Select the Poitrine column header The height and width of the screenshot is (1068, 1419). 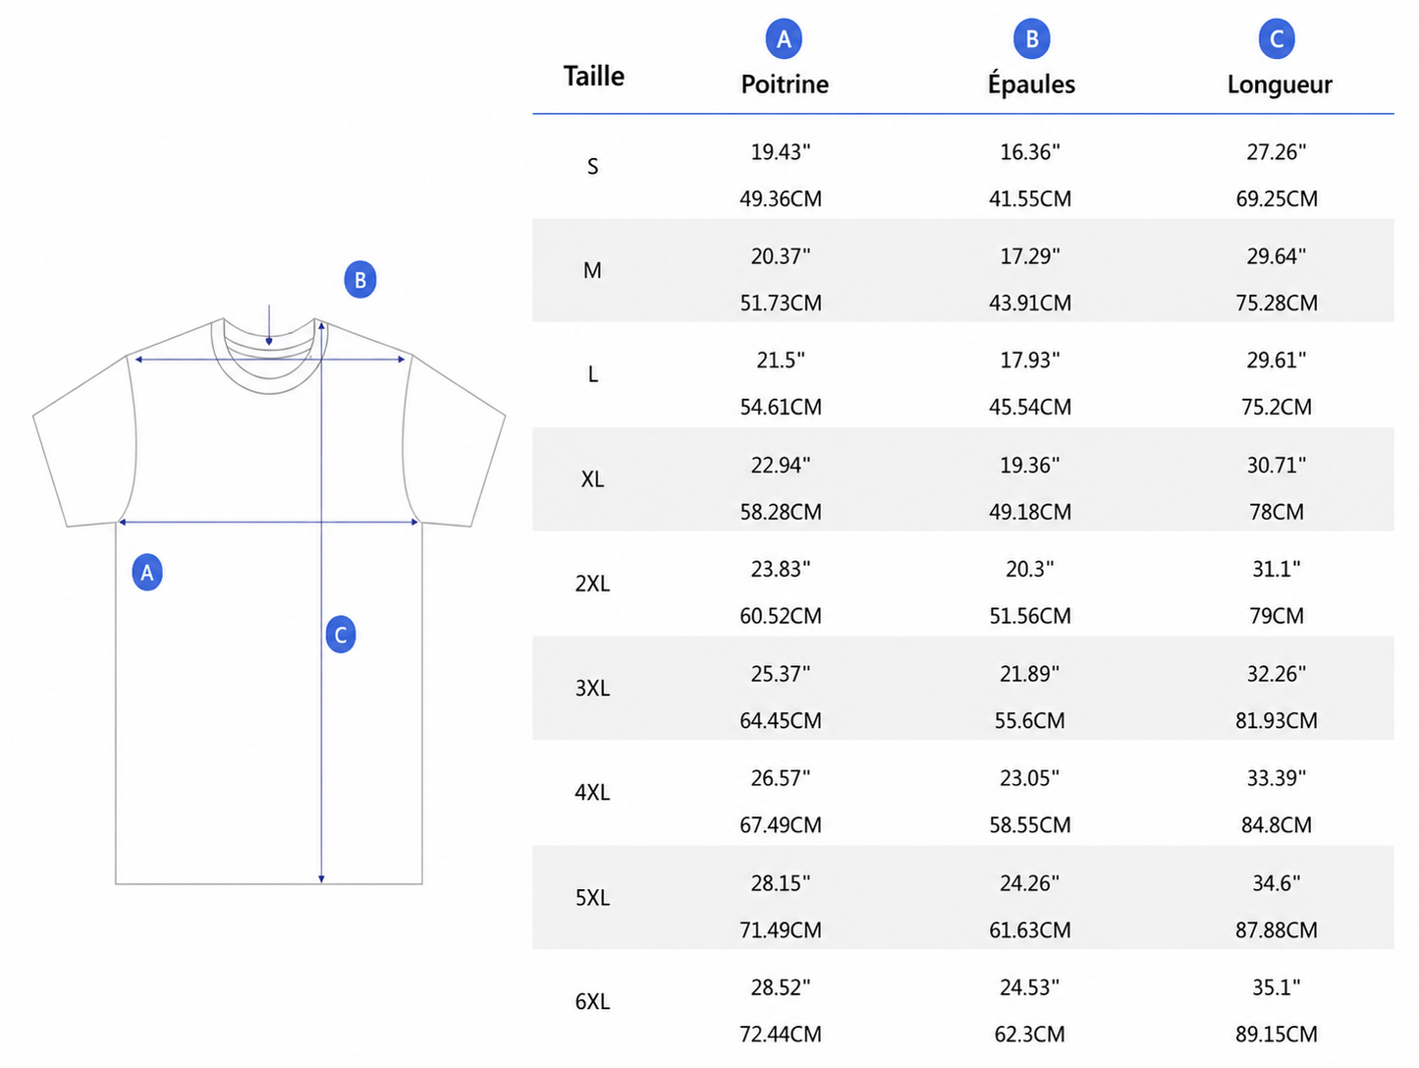(x=785, y=84)
